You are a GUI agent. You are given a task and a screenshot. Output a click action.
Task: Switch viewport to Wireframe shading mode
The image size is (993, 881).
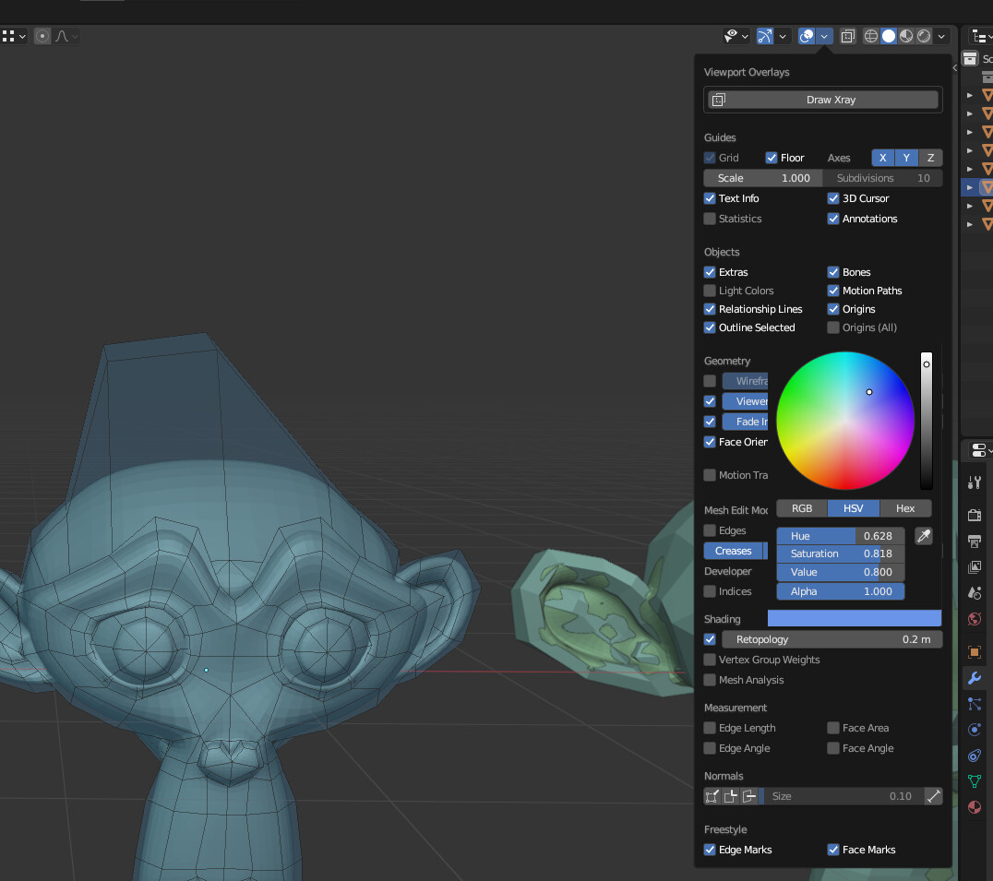[x=870, y=36]
